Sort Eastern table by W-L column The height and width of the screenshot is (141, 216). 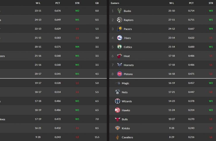172,3
